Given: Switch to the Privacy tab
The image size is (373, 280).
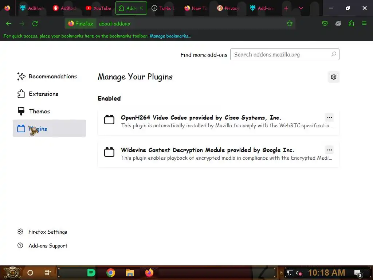Looking at the screenshot, I should [229, 8].
